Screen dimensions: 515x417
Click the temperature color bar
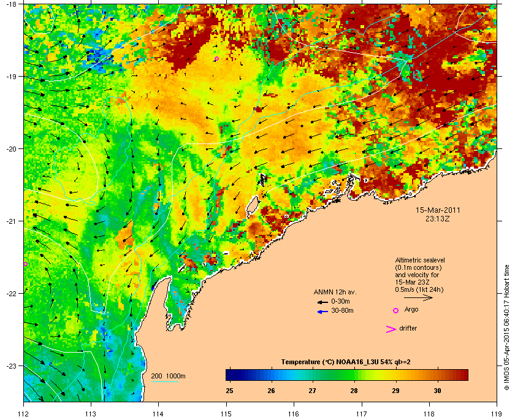[x=347, y=375]
